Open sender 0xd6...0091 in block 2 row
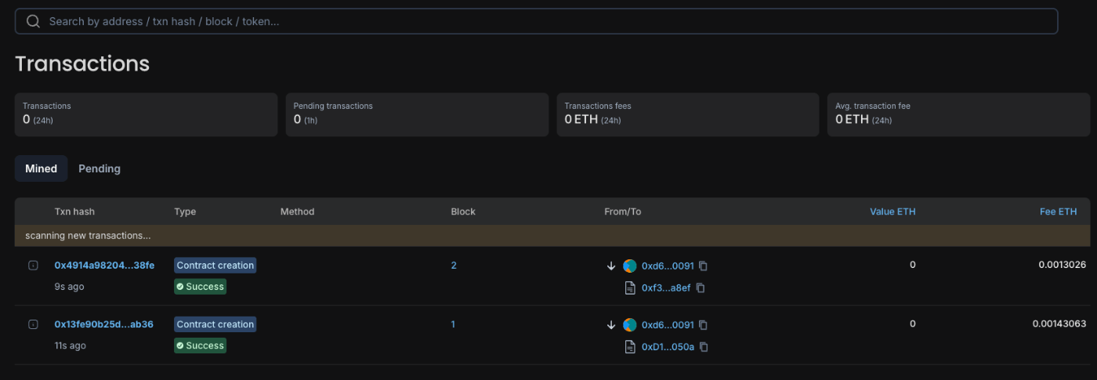 (668, 266)
